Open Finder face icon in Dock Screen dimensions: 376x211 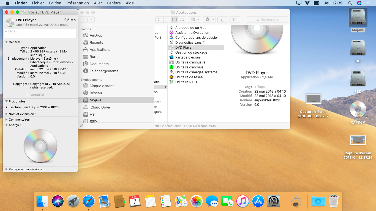(x=42, y=201)
